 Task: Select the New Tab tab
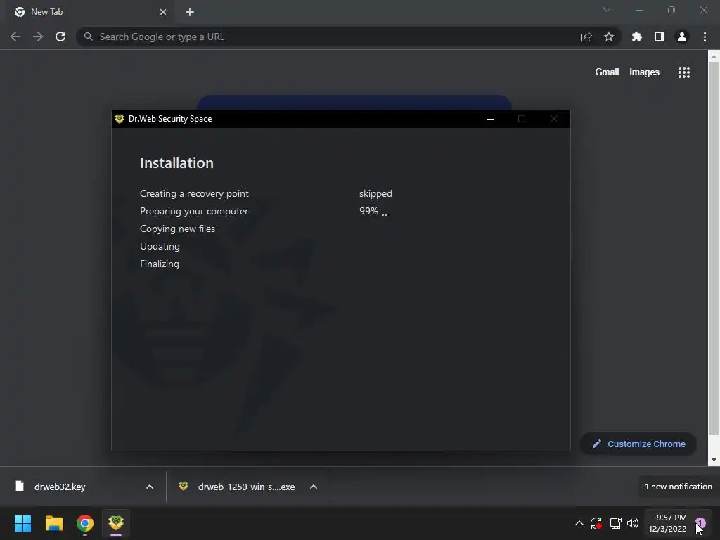click(x=89, y=12)
